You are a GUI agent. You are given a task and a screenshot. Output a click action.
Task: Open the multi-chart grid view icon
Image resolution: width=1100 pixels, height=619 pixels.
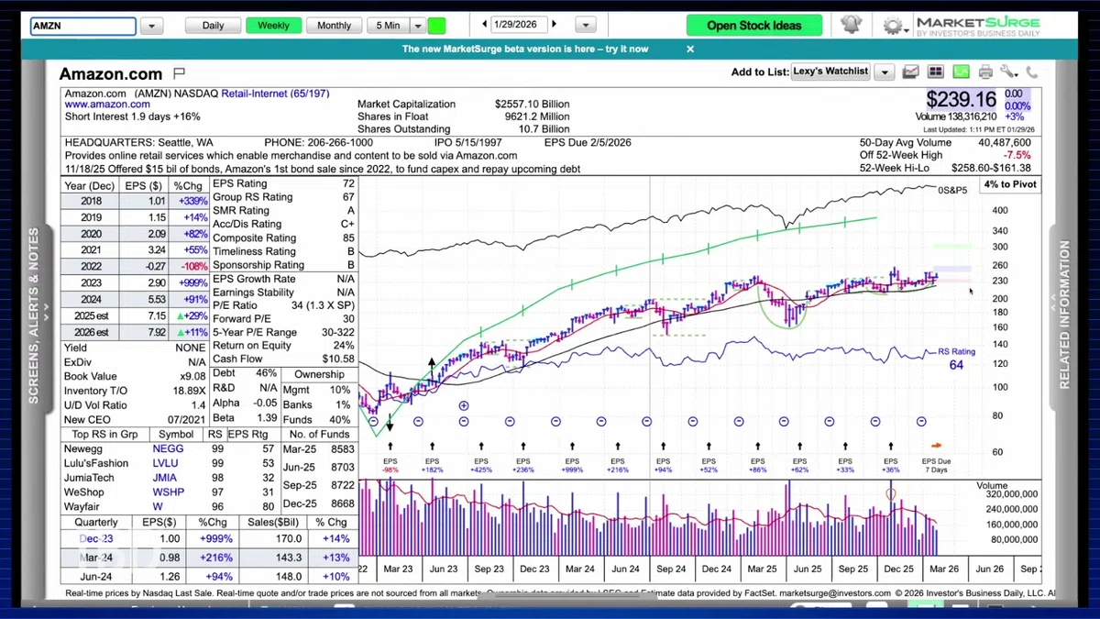(x=935, y=72)
